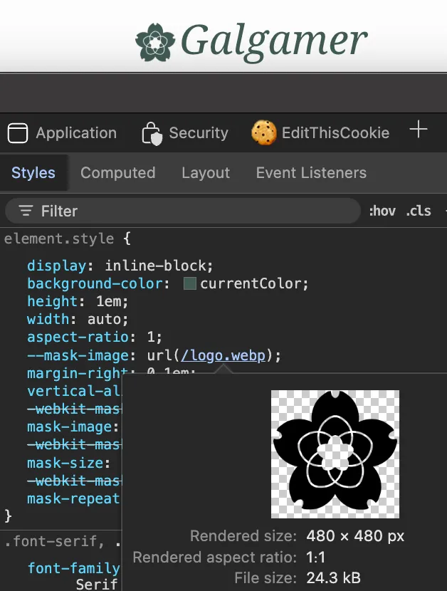The width and height of the screenshot is (447, 591).
Task: Click the plus icon for more tools
Action: click(x=419, y=130)
